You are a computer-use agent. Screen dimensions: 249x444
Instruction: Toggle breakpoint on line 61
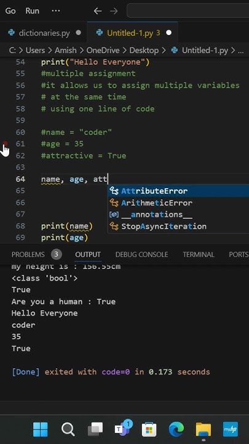click(x=5, y=144)
